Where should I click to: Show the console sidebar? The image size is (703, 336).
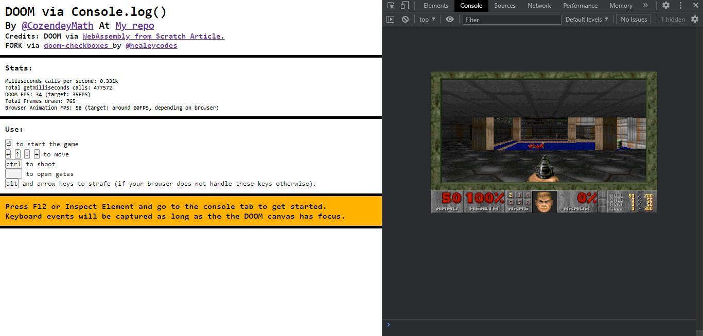coord(391,19)
